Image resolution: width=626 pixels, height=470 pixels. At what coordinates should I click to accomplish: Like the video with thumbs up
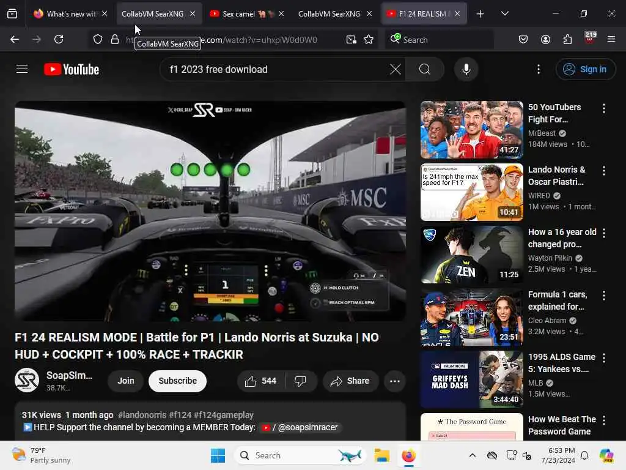click(x=261, y=381)
